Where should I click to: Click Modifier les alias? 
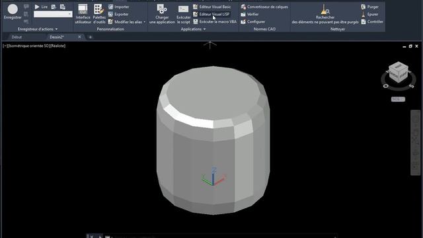click(125, 22)
